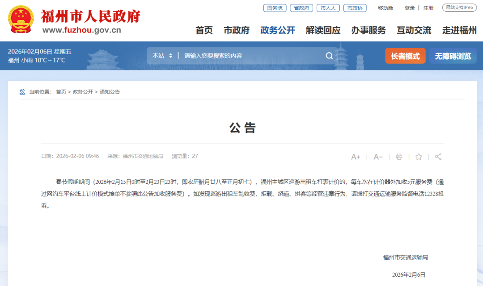Click the location icon beside 当前位置
The height and width of the screenshot is (286, 483).
21,92
